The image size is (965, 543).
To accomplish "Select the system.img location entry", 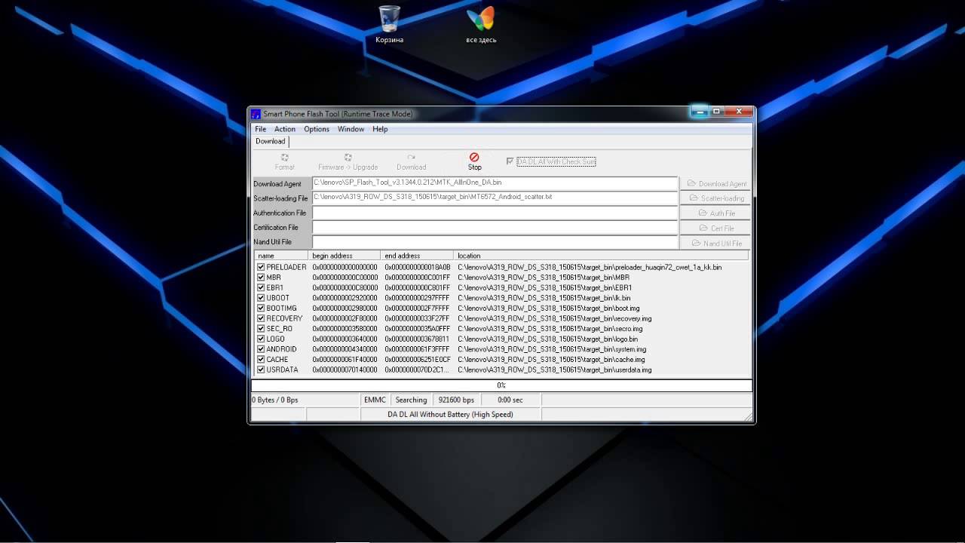I will click(552, 349).
